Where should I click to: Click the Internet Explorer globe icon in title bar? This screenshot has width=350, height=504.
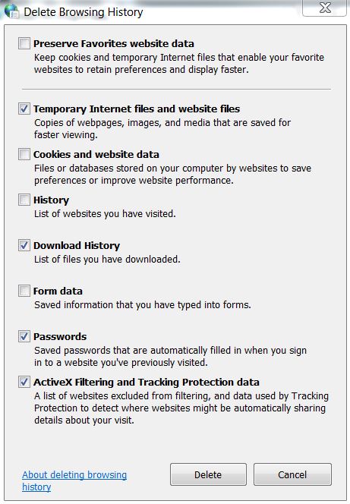point(11,10)
